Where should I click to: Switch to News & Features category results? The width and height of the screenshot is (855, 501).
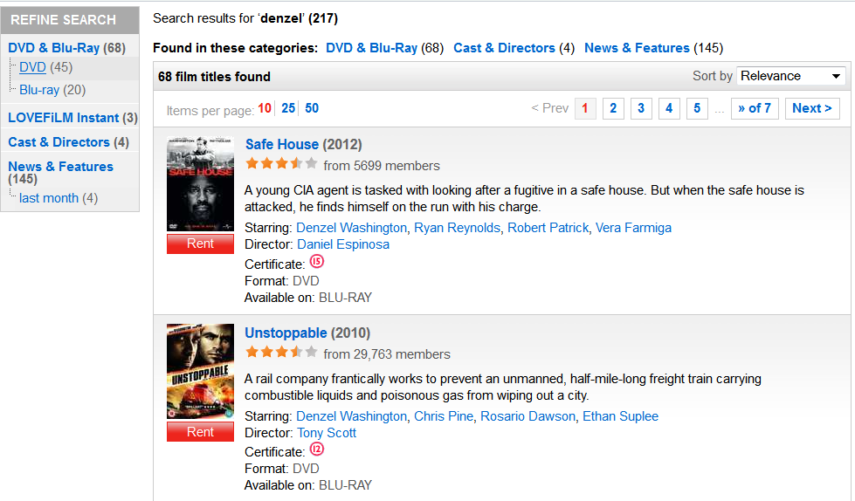click(x=637, y=48)
